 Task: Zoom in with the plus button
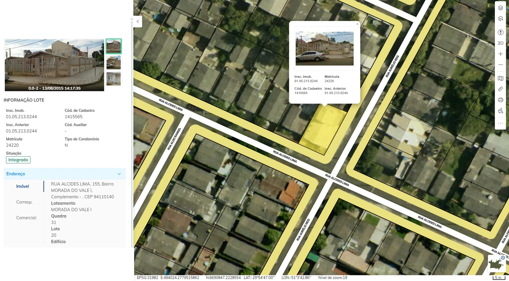click(x=500, y=54)
